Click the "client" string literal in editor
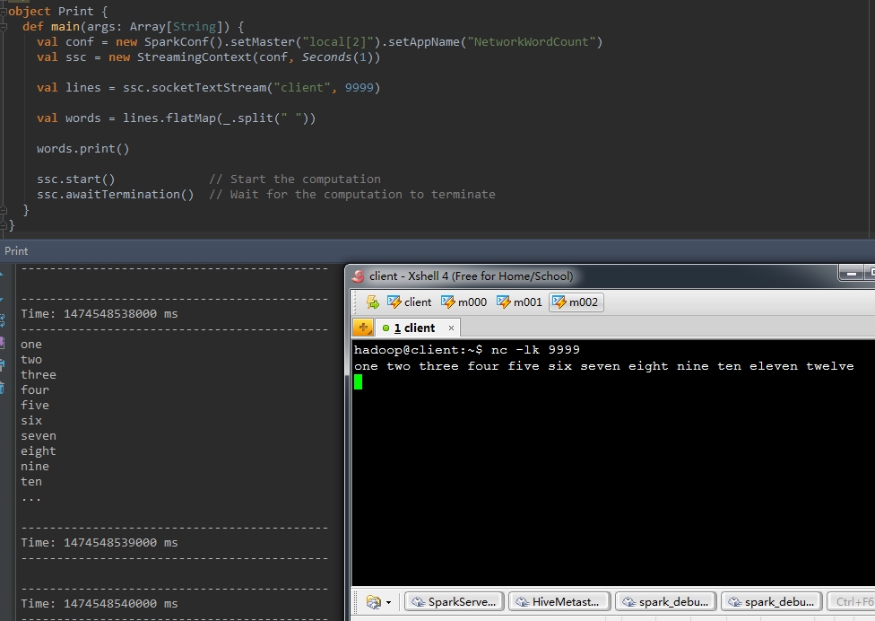The image size is (875, 621). click(x=302, y=88)
